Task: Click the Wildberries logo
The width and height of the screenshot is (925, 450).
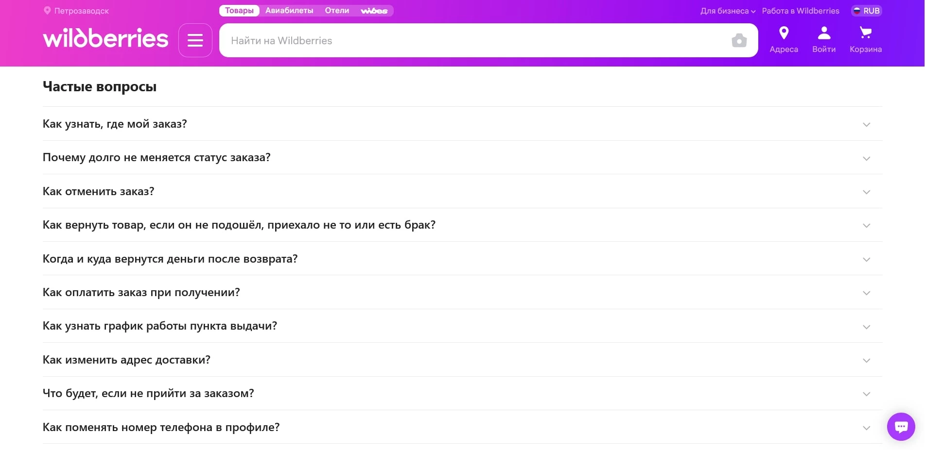Action: 105,38
